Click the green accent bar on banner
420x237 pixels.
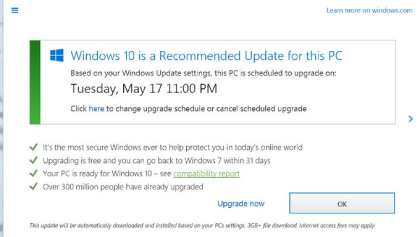(x=35, y=82)
